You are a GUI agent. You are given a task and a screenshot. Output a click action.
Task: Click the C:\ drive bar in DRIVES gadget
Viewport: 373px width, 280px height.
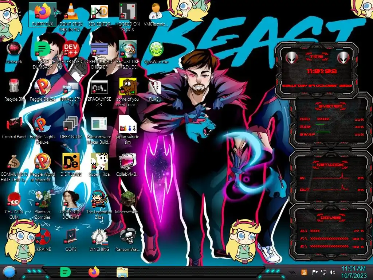(x=315, y=231)
